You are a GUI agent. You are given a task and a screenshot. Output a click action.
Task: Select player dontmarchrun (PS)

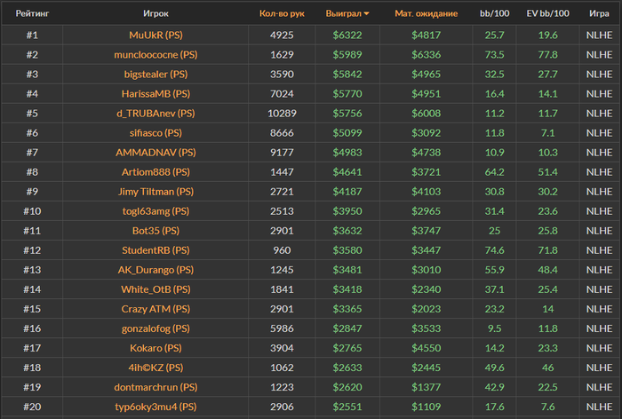click(155, 387)
